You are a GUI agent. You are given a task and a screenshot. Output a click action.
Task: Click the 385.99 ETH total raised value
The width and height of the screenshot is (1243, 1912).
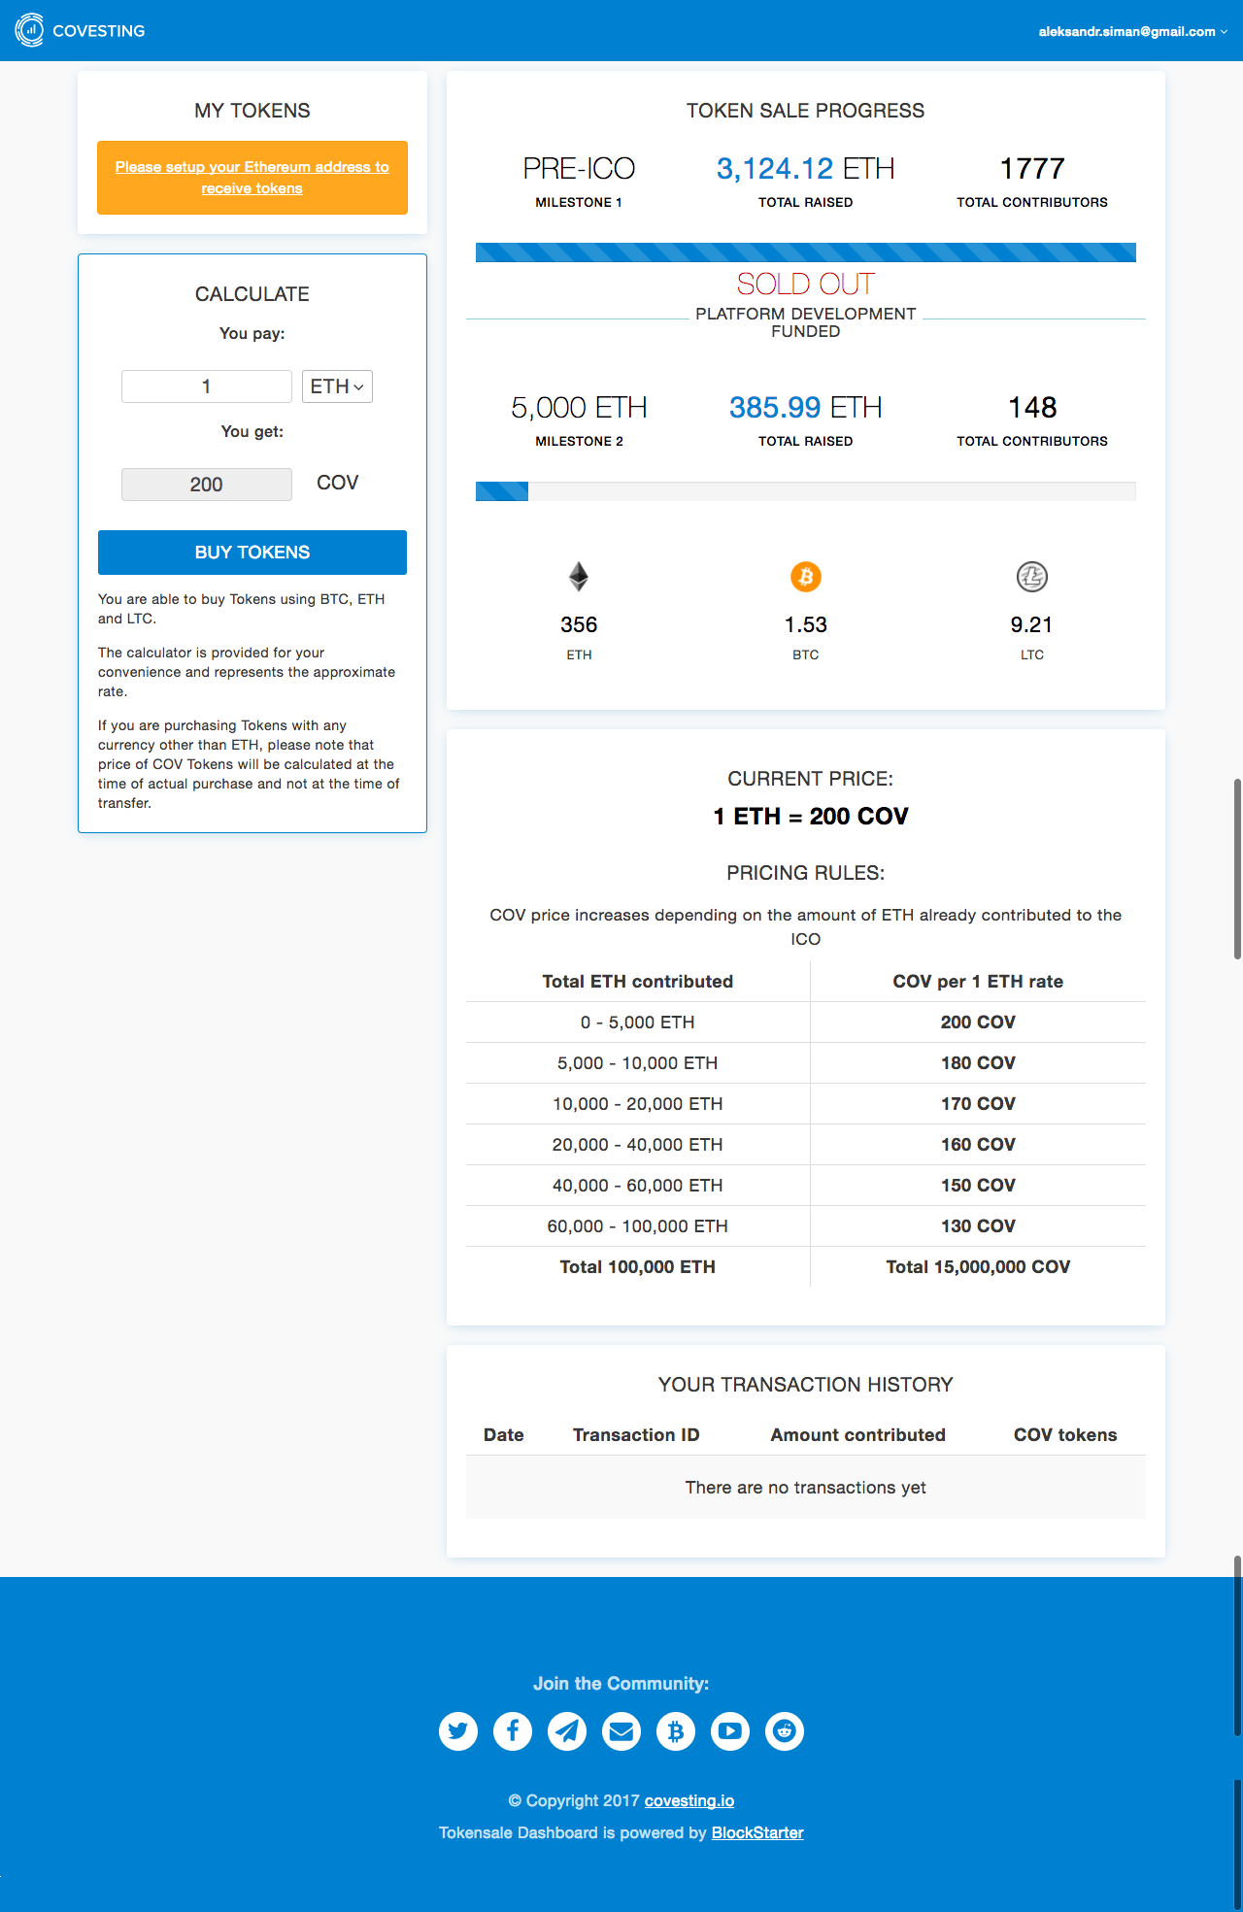(x=806, y=408)
